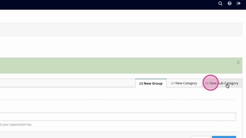Switch to the New Category tab
The width and height of the screenshot is (246, 138).
coord(184,83)
